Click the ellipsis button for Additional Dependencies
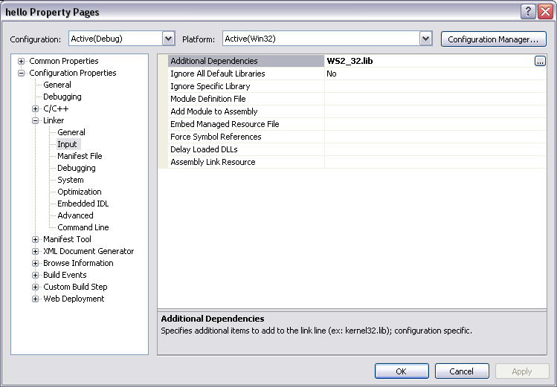This screenshot has height=387, width=557. tap(540, 62)
